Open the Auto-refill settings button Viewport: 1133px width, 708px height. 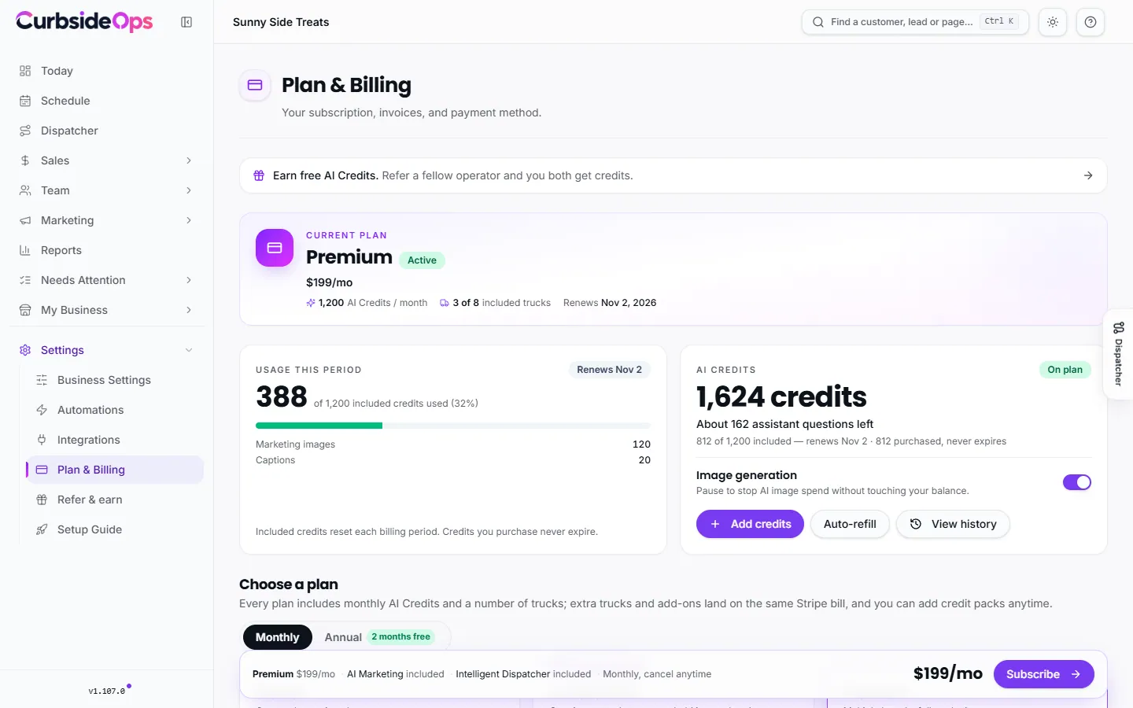pyautogui.click(x=850, y=524)
